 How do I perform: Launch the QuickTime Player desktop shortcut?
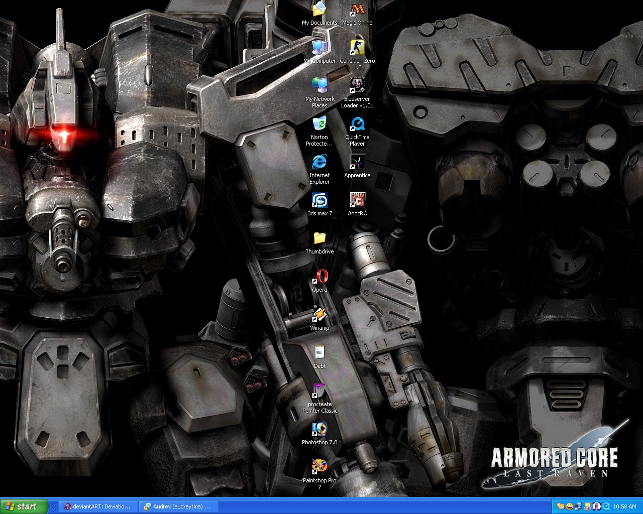[x=357, y=131]
